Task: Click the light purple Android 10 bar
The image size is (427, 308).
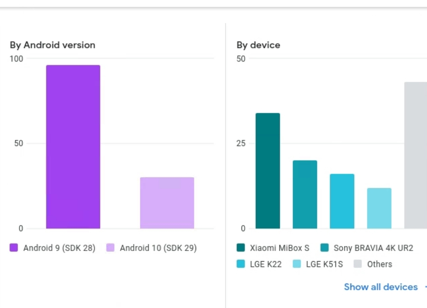Action: click(167, 203)
